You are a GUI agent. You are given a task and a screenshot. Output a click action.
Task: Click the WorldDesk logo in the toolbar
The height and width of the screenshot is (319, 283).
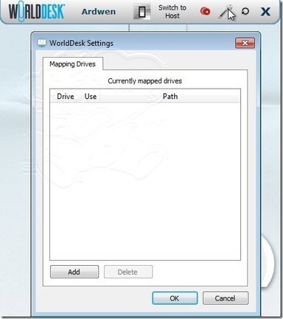pyautogui.click(x=36, y=11)
